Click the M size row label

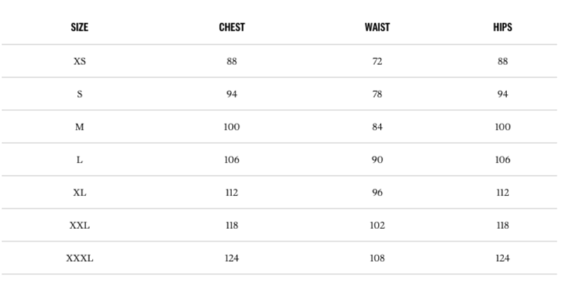pyautogui.click(x=79, y=128)
